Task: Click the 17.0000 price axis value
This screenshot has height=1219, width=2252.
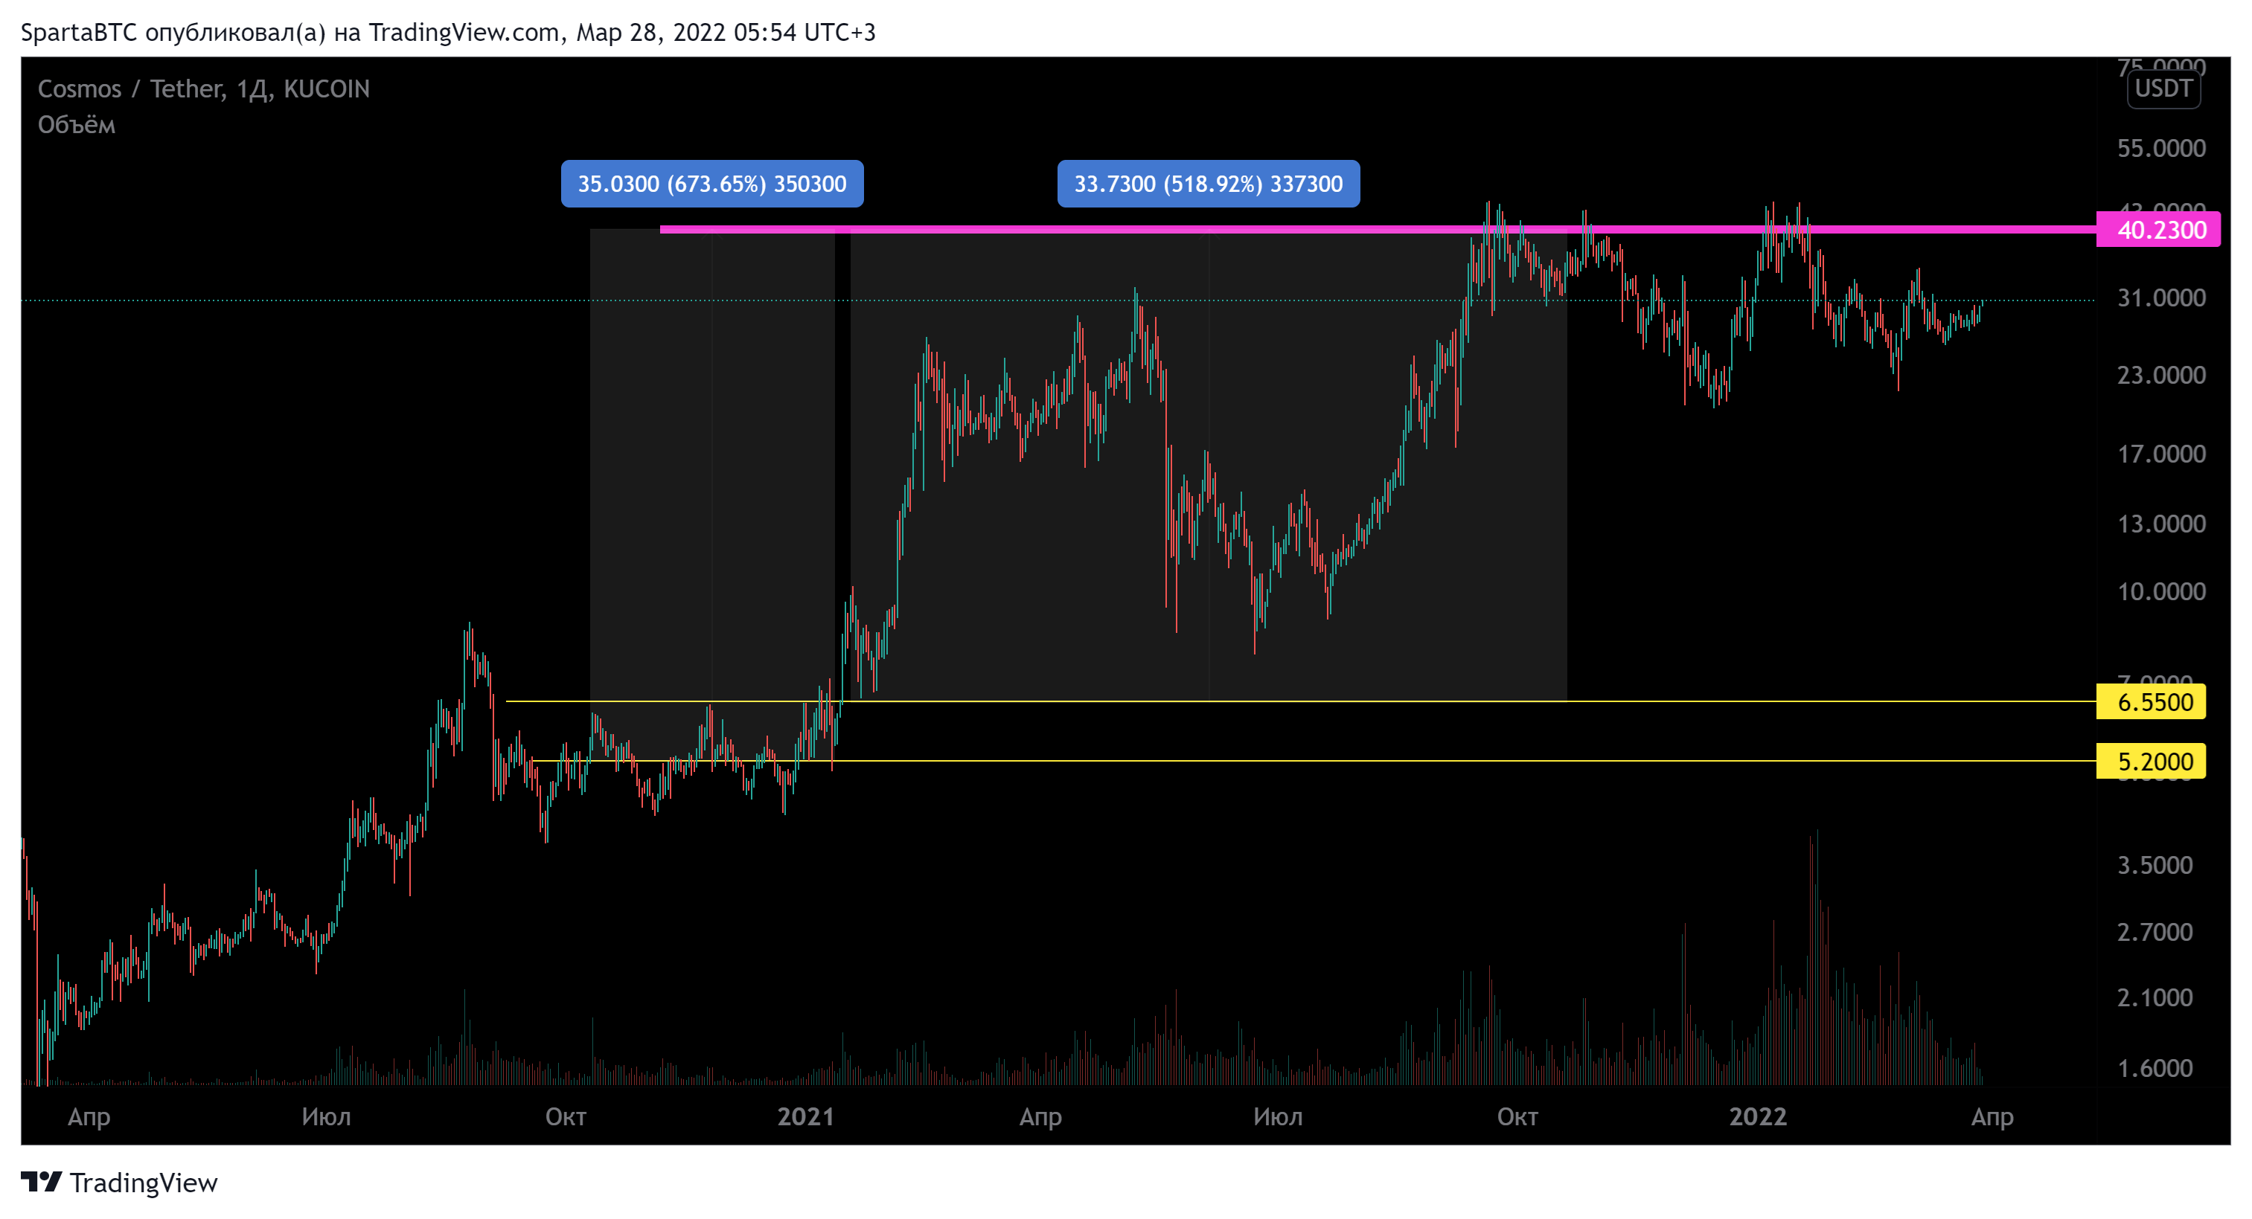Action: tap(2161, 454)
